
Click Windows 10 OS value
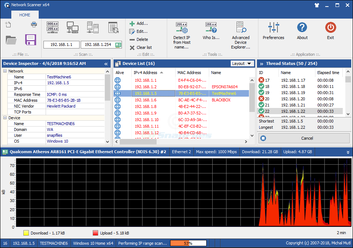(x=57, y=141)
